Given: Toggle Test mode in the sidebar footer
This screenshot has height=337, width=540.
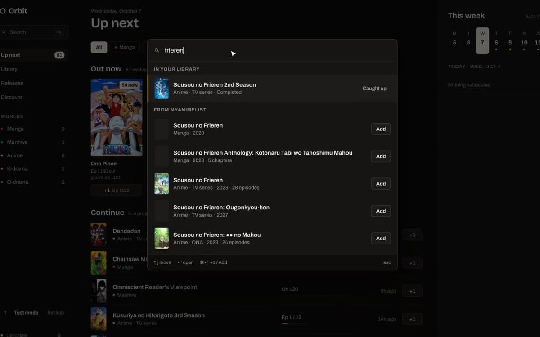Looking at the screenshot, I should coord(26,313).
